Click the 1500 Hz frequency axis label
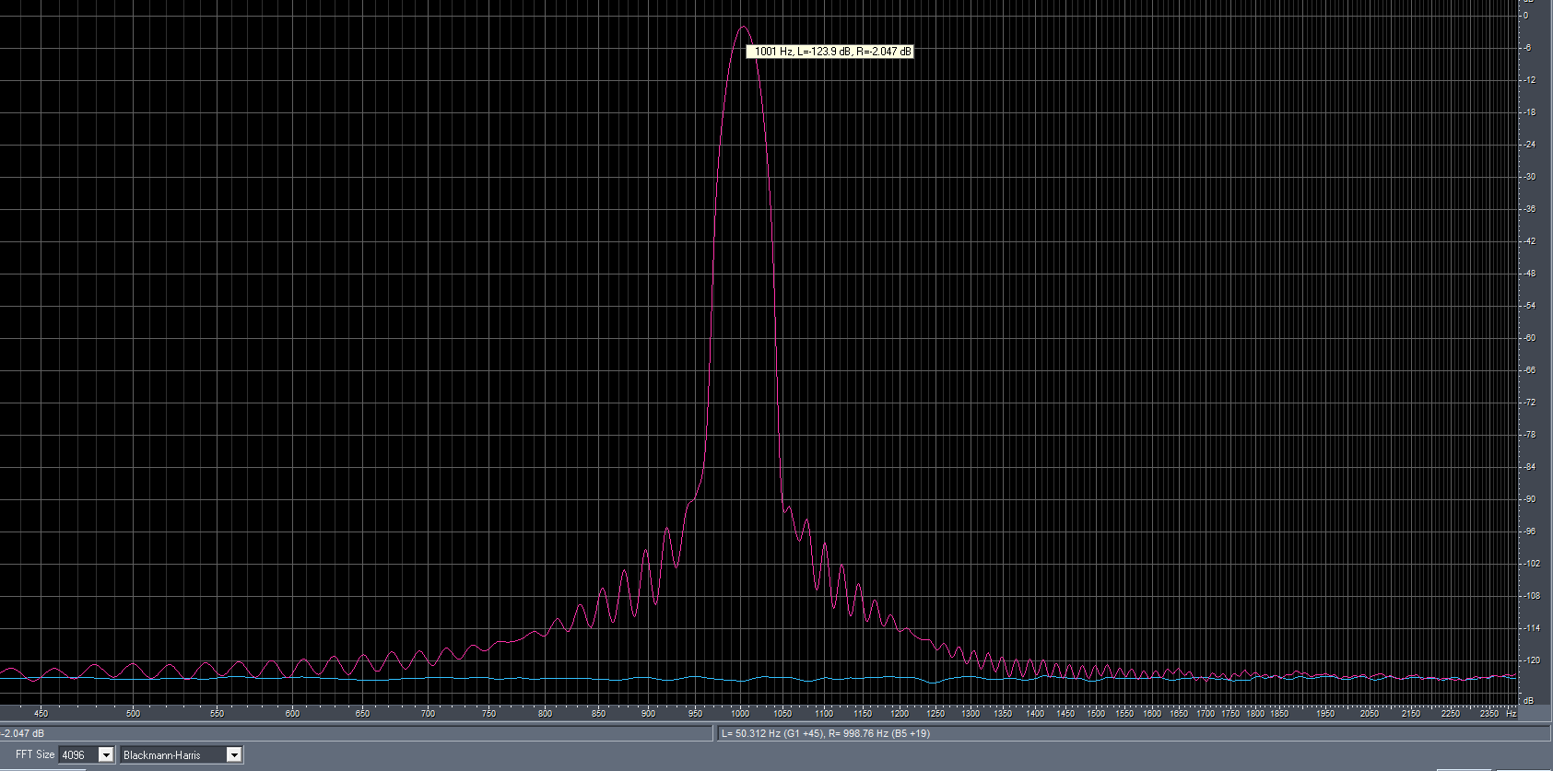 click(1095, 713)
